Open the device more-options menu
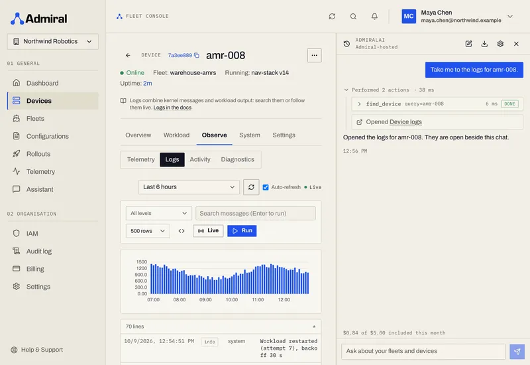 314,55
